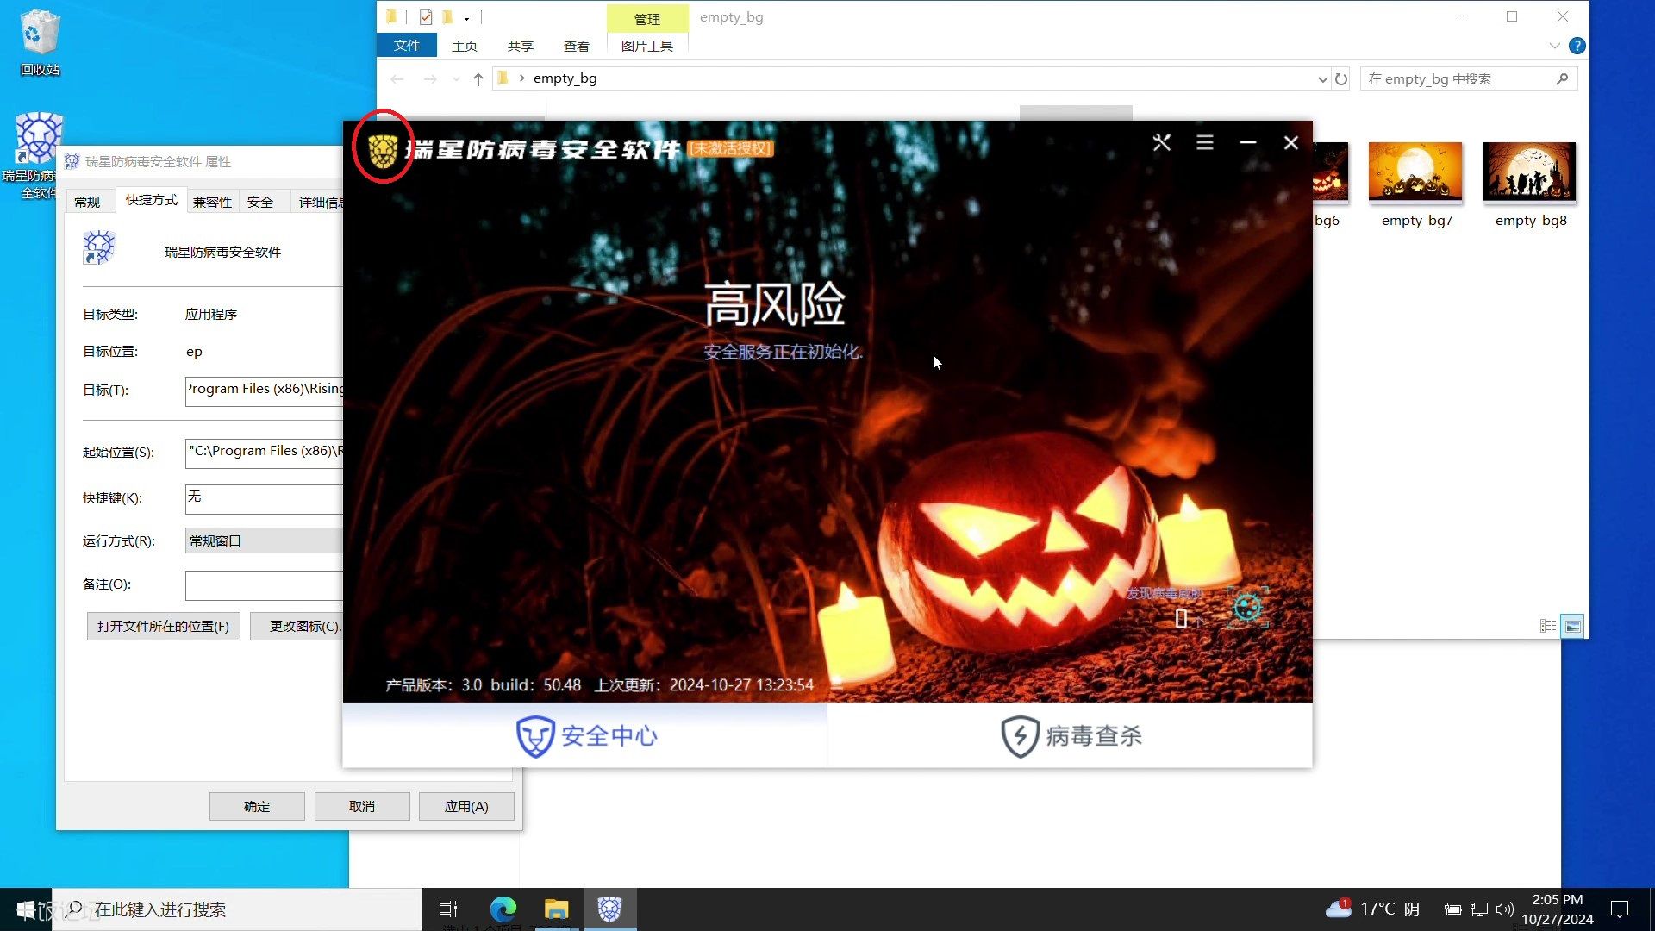Click 打开文件所在的位置 button
Screen dimensions: 1655x931
click(163, 626)
